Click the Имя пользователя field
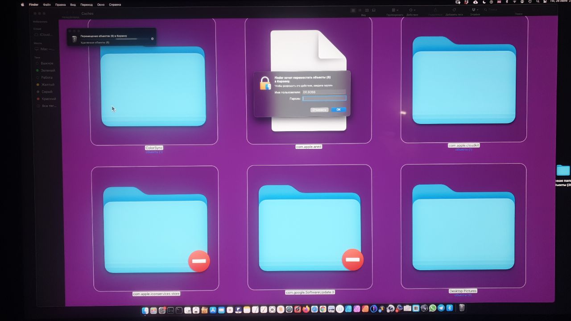 [x=324, y=92]
